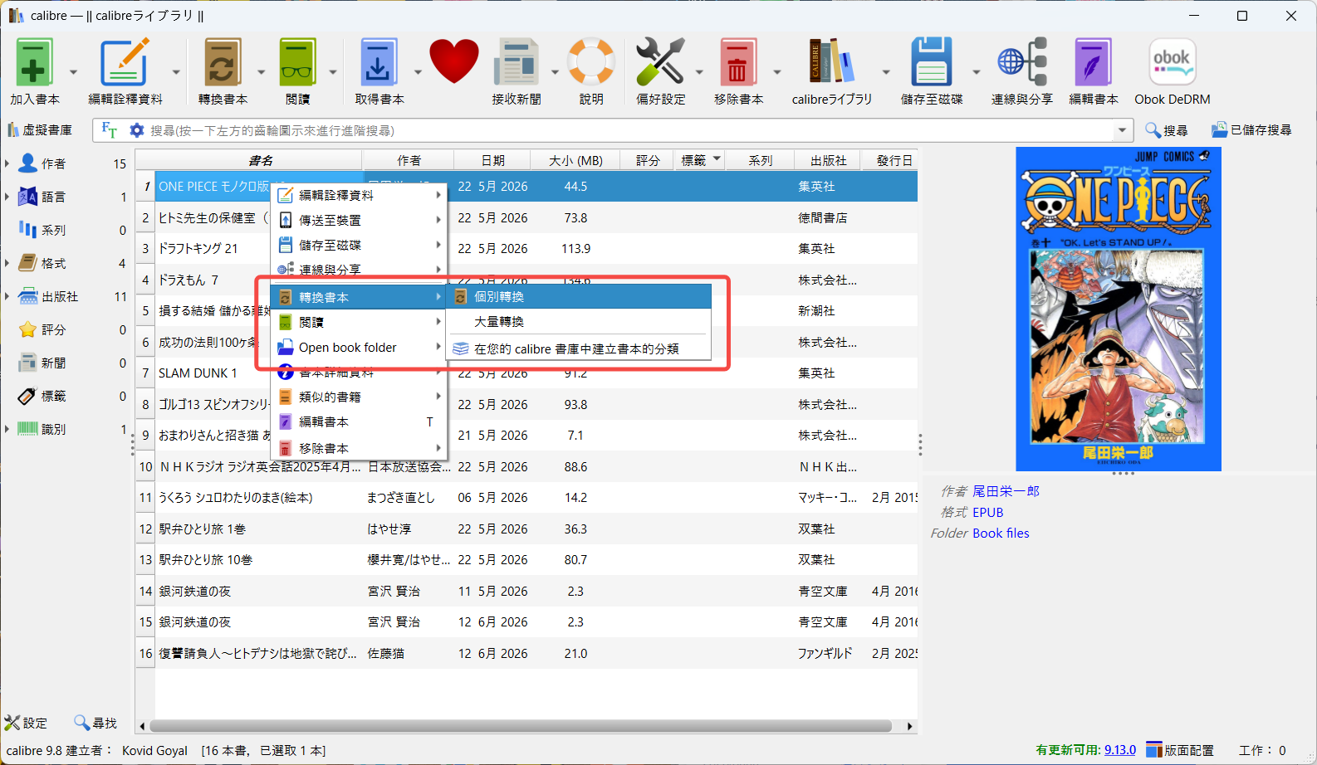1317x765 pixels.
Task: Click the 編輯書本 purple book toolbar icon
Action: tap(1093, 62)
